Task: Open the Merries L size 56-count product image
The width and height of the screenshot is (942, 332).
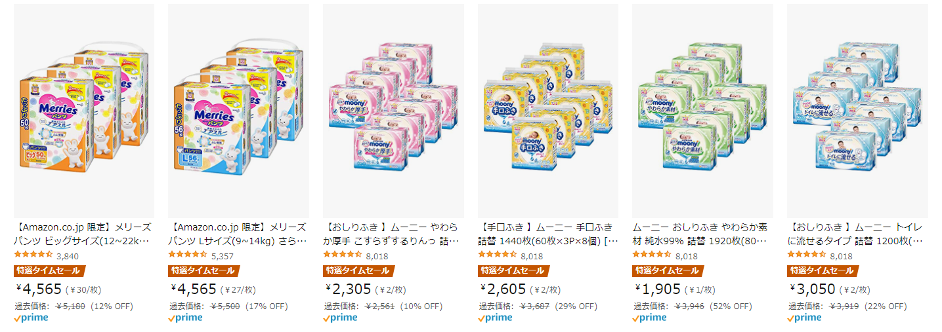Action: [x=238, y=111]
